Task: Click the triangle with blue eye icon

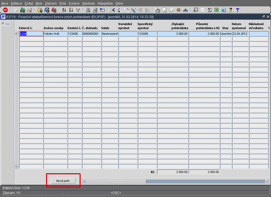Action: (185, 10)
